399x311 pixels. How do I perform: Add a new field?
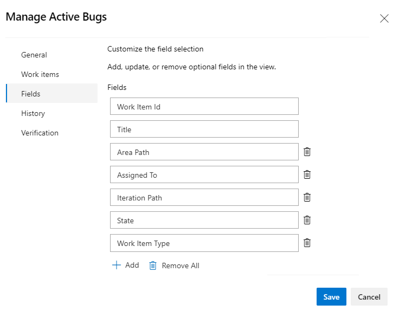125,265
